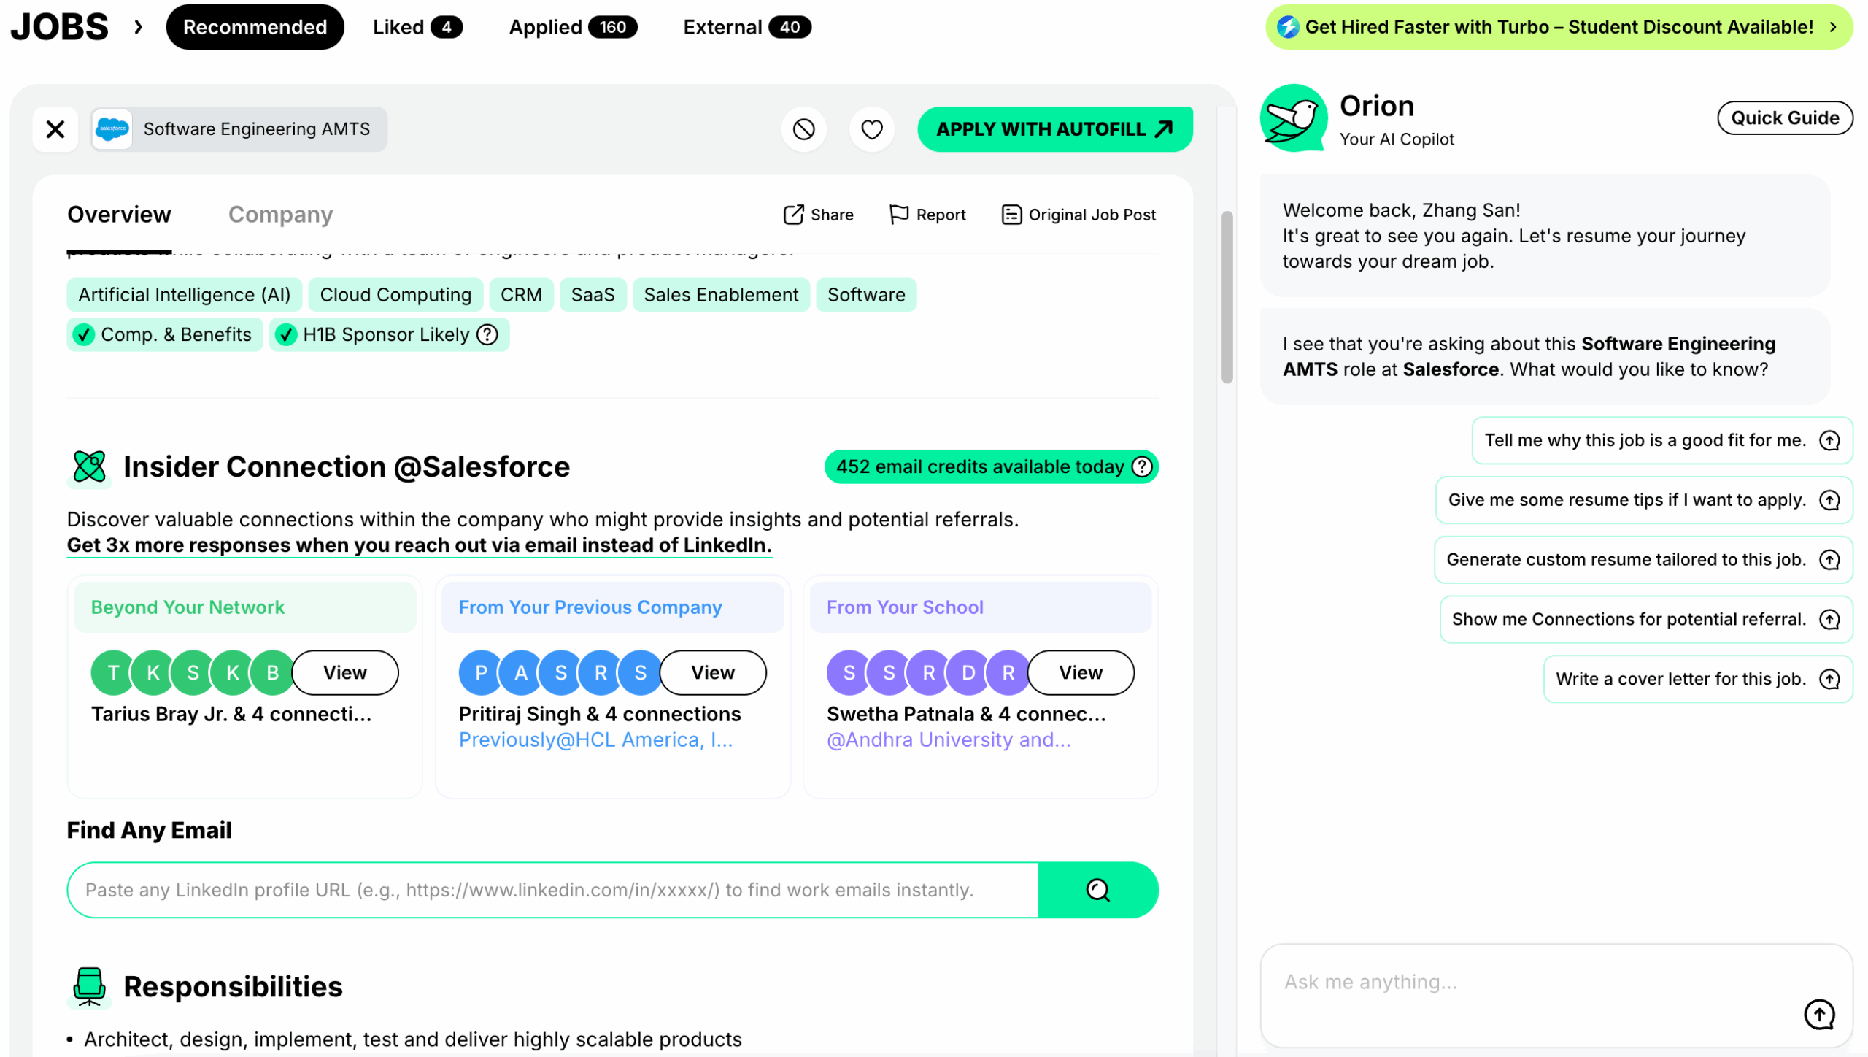Screen dimensions: 1868x1057
Task: Click the H1B Sponsor Likely help icon
Action: click(487, 334)
